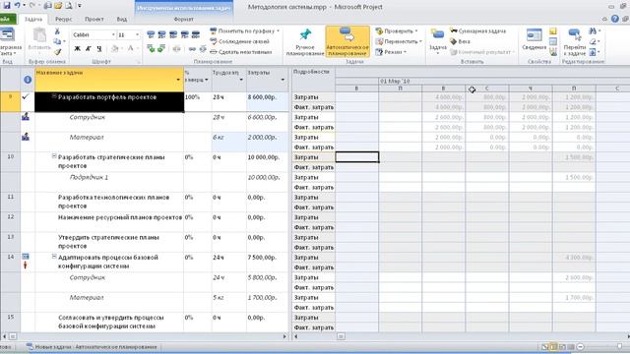Open task Сведения information

pyautogui.click(x=534, y=40)
